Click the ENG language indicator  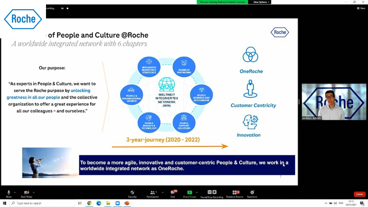point(341,203)
